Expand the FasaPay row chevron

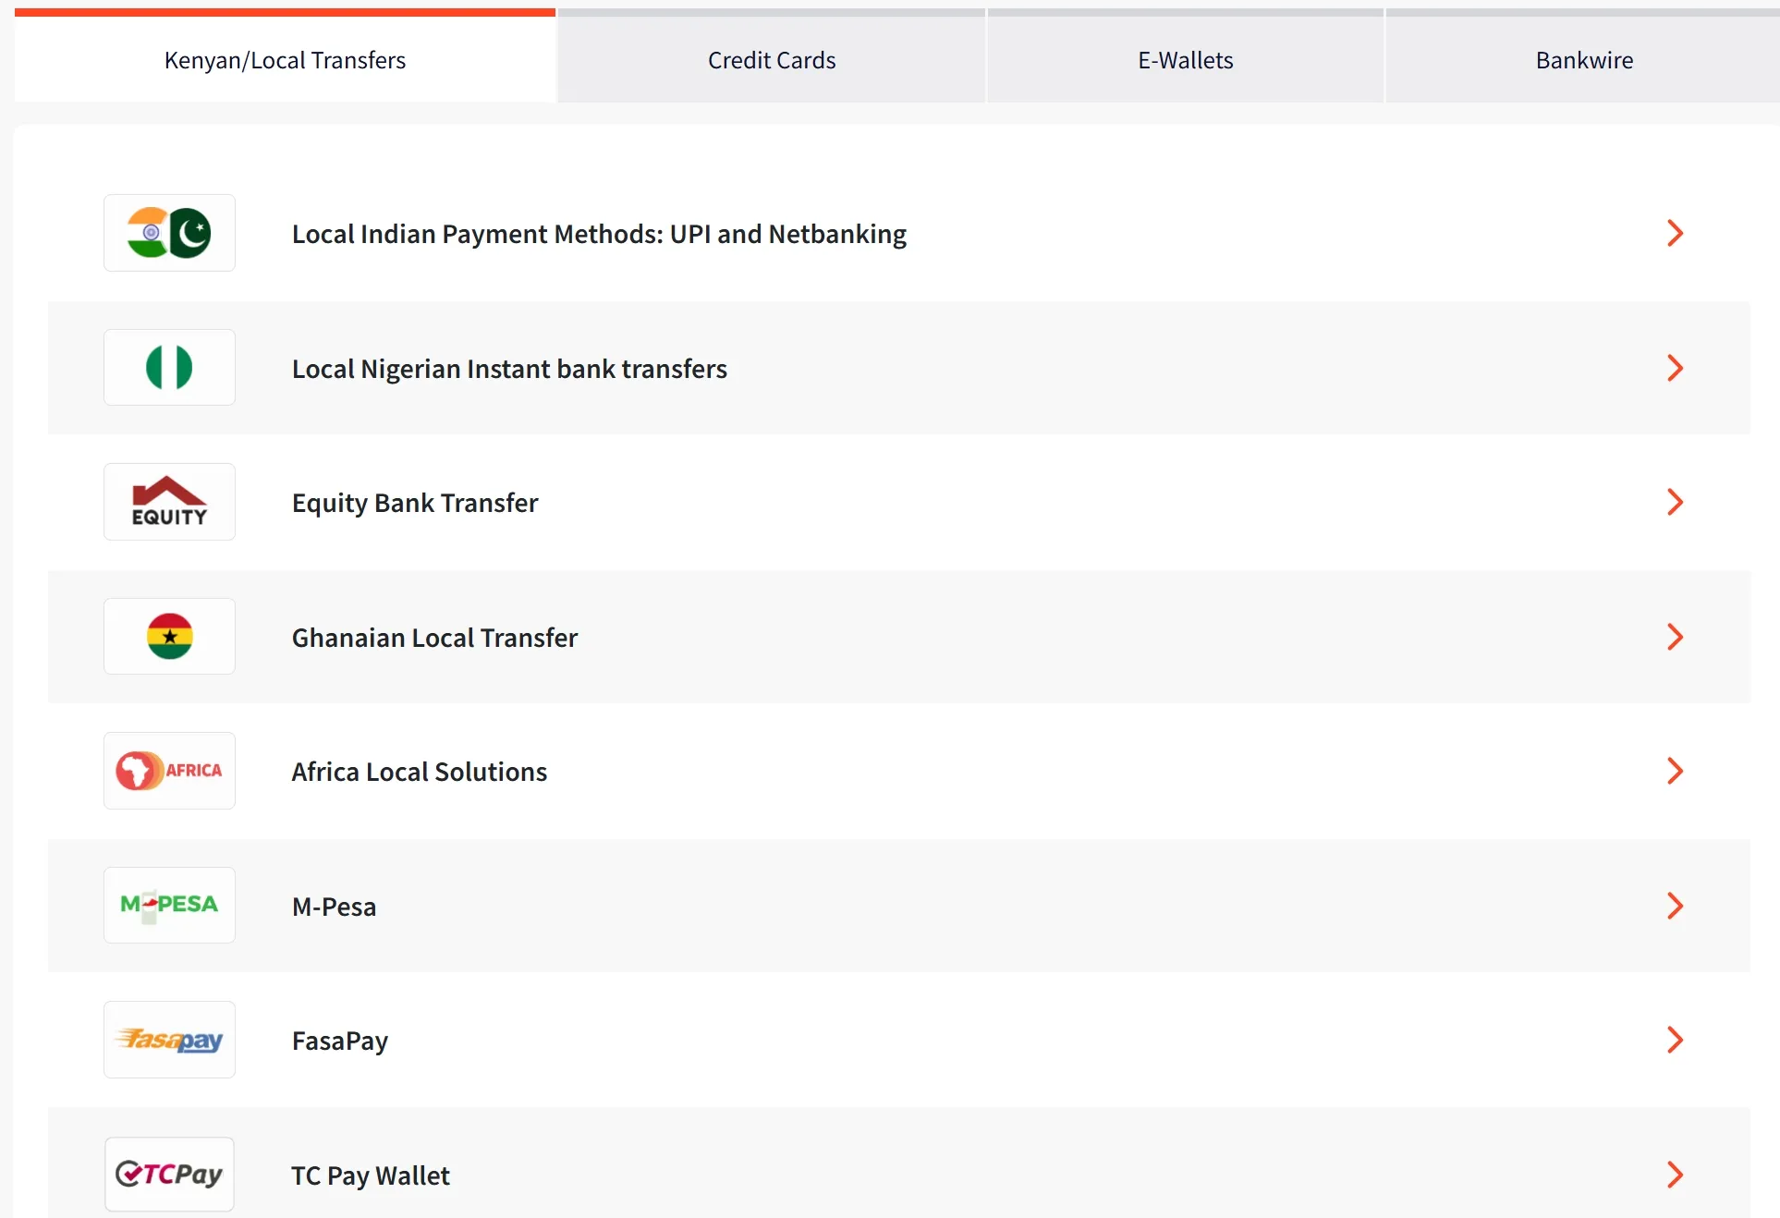[1675, 1040]
